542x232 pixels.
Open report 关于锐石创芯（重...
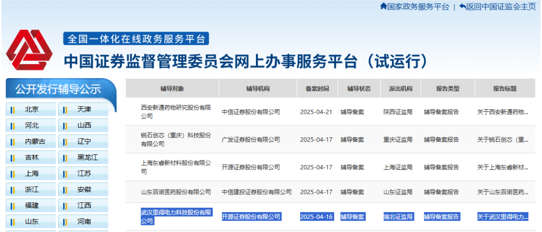tap(503, 139)
